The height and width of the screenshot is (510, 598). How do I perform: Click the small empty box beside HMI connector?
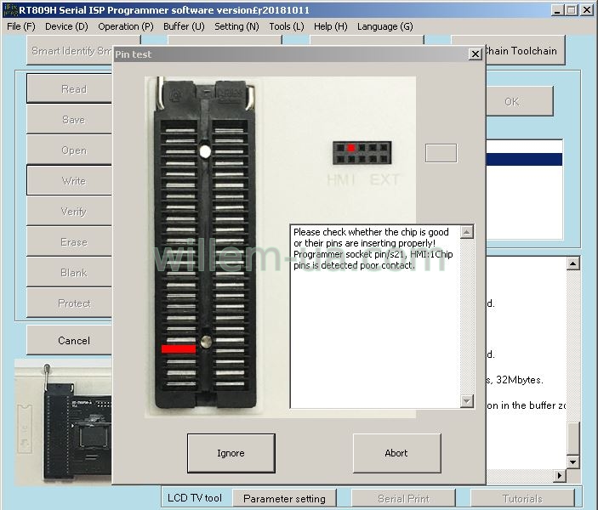(441, 153)
